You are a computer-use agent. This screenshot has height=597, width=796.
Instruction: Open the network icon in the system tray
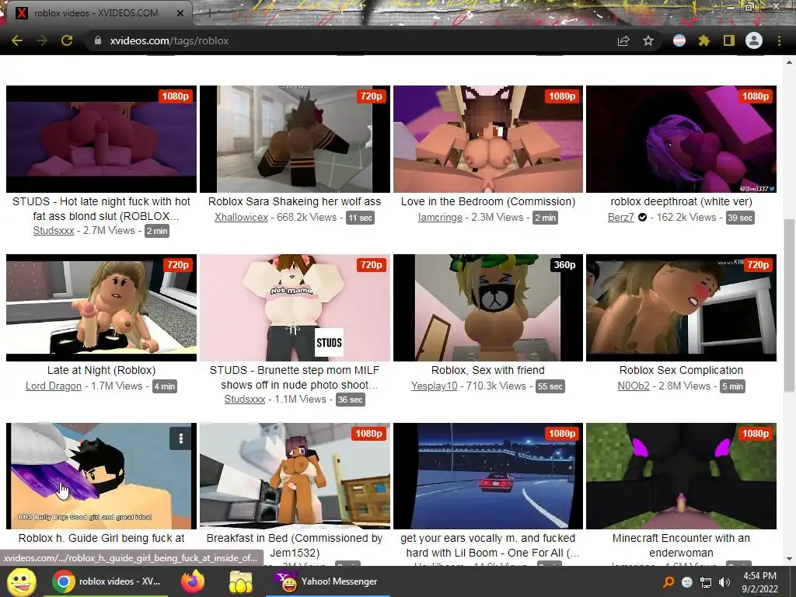point(706,582)
